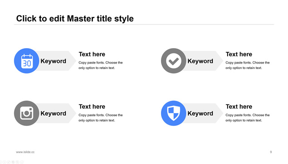The height and width of the screenshot is (164, 288).
Task: Open the see all slides button
Action: pos(13,162)
